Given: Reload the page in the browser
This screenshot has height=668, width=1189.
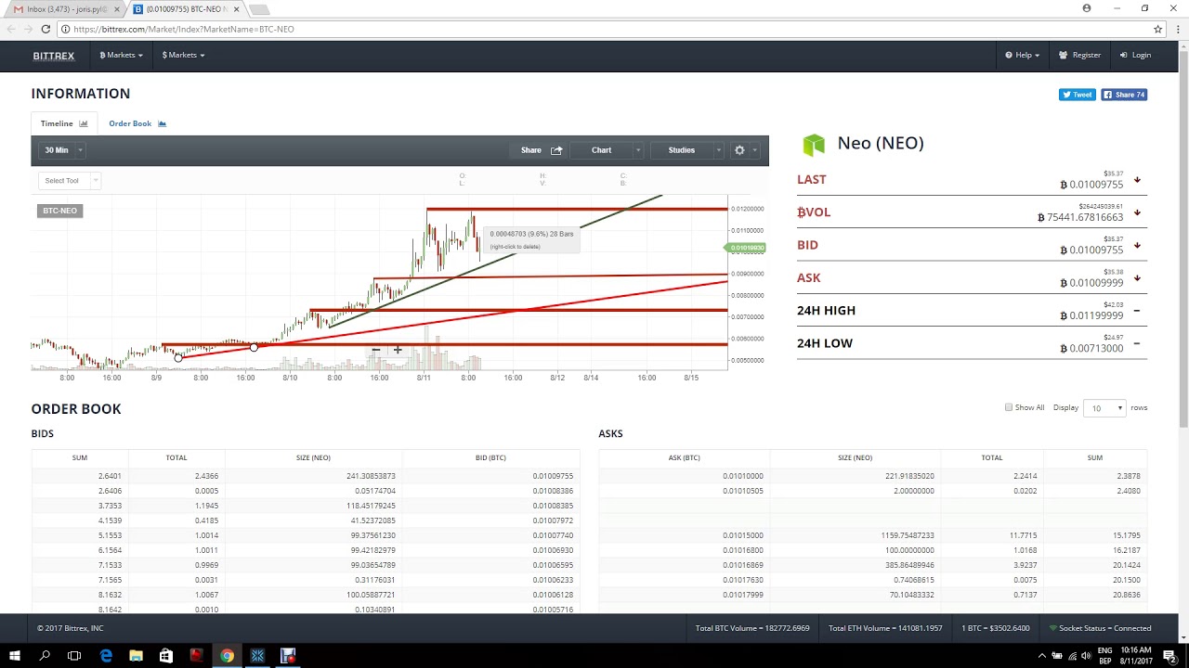Looking at the screenshot, I should tap(46, 29).
